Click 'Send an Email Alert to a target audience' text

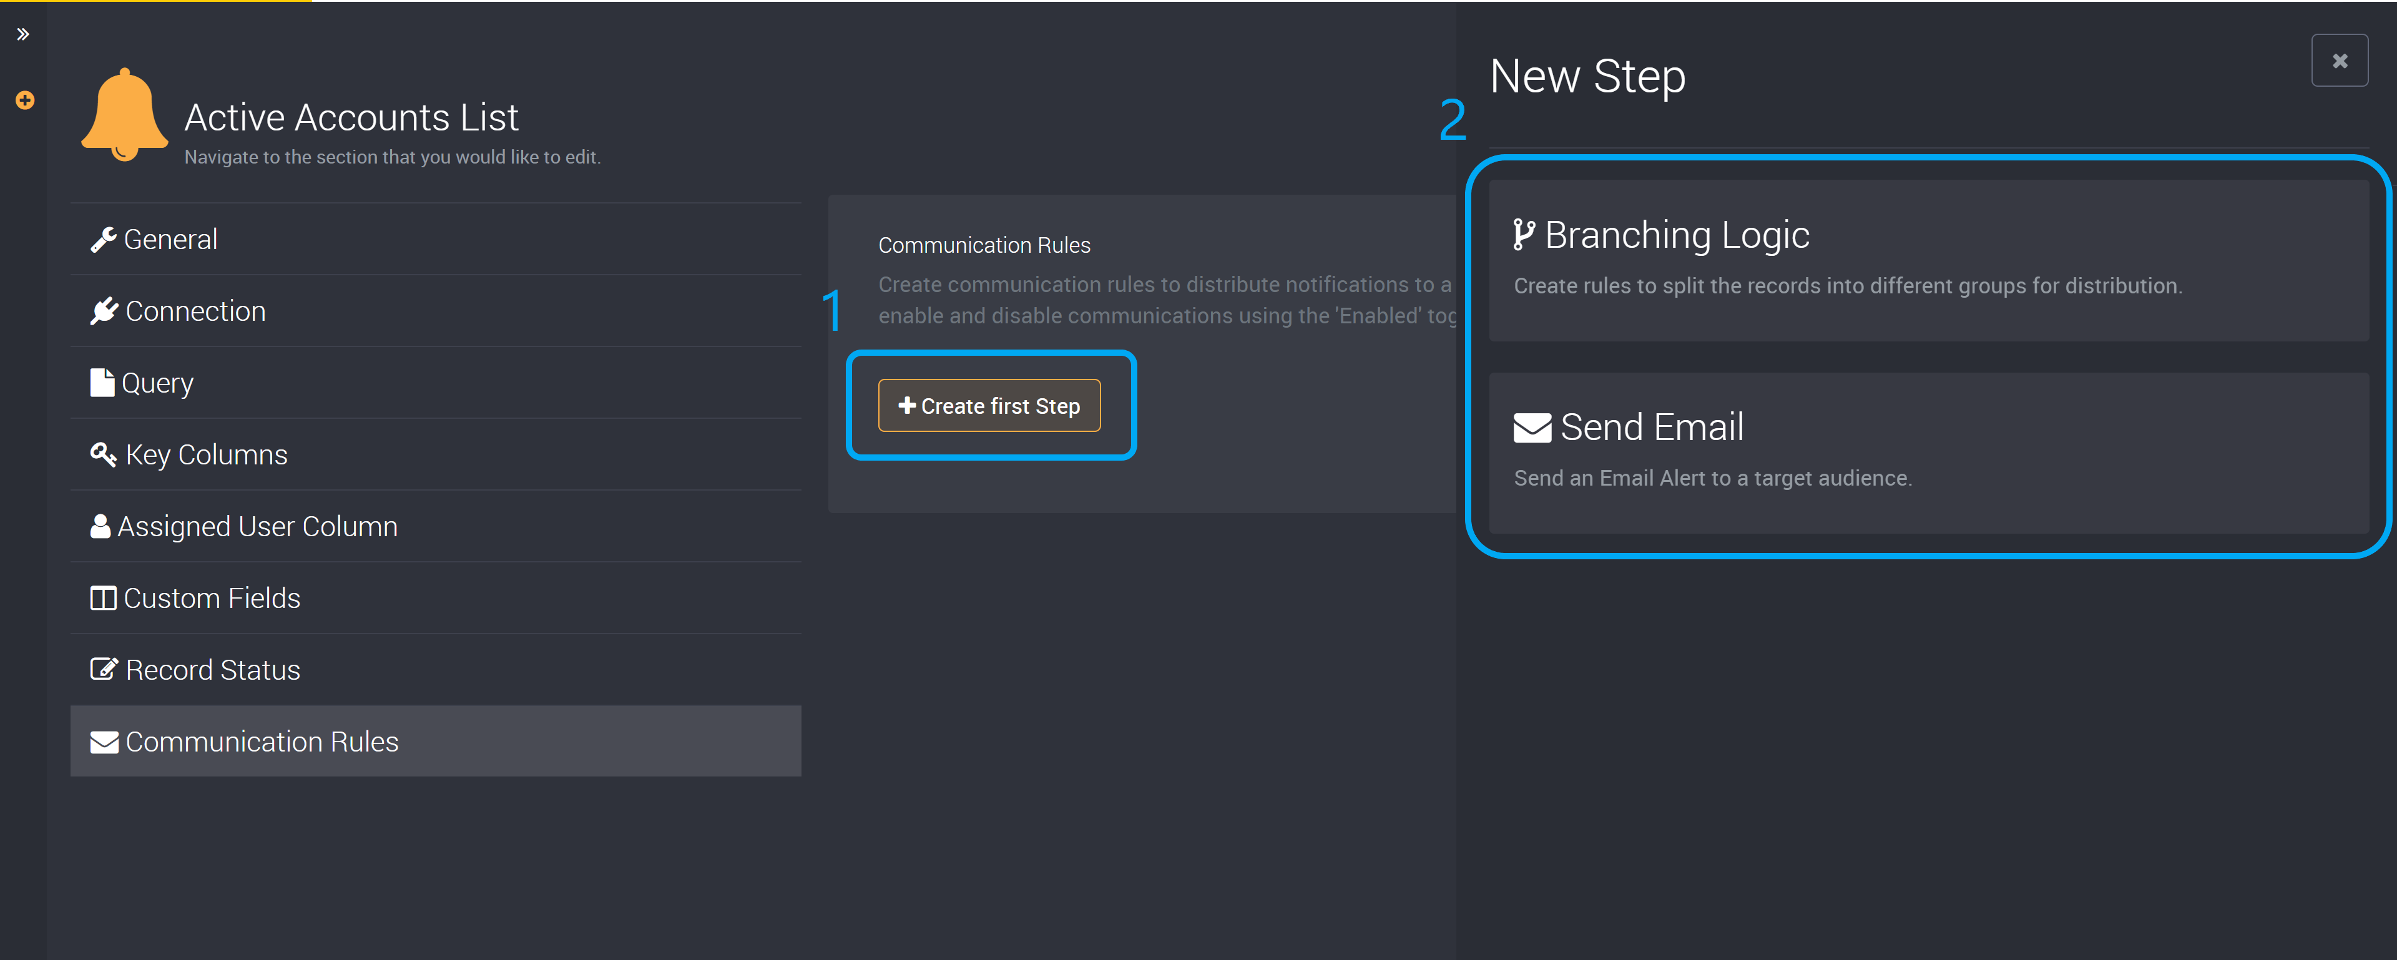coord(1713,478)
